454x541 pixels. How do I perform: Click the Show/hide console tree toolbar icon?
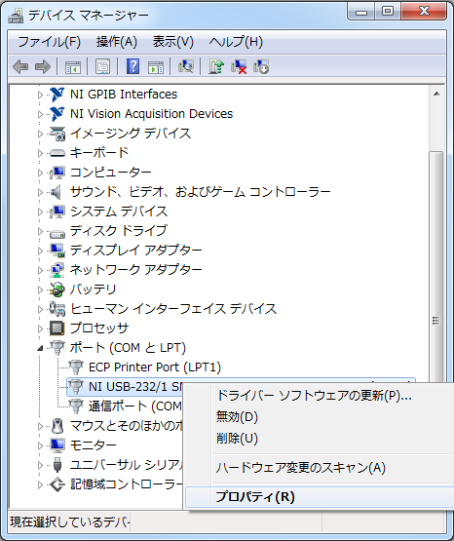pos(73,67)
